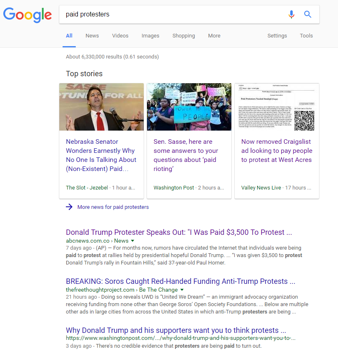Screen dimensions: 338x358
Task: Switch to the News tab
Action: pos(92,36)
